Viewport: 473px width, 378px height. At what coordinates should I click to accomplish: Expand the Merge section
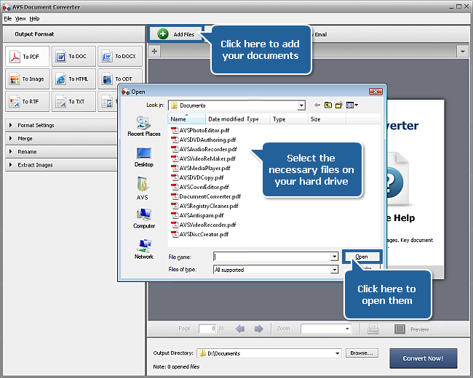(x=61, y=138)
